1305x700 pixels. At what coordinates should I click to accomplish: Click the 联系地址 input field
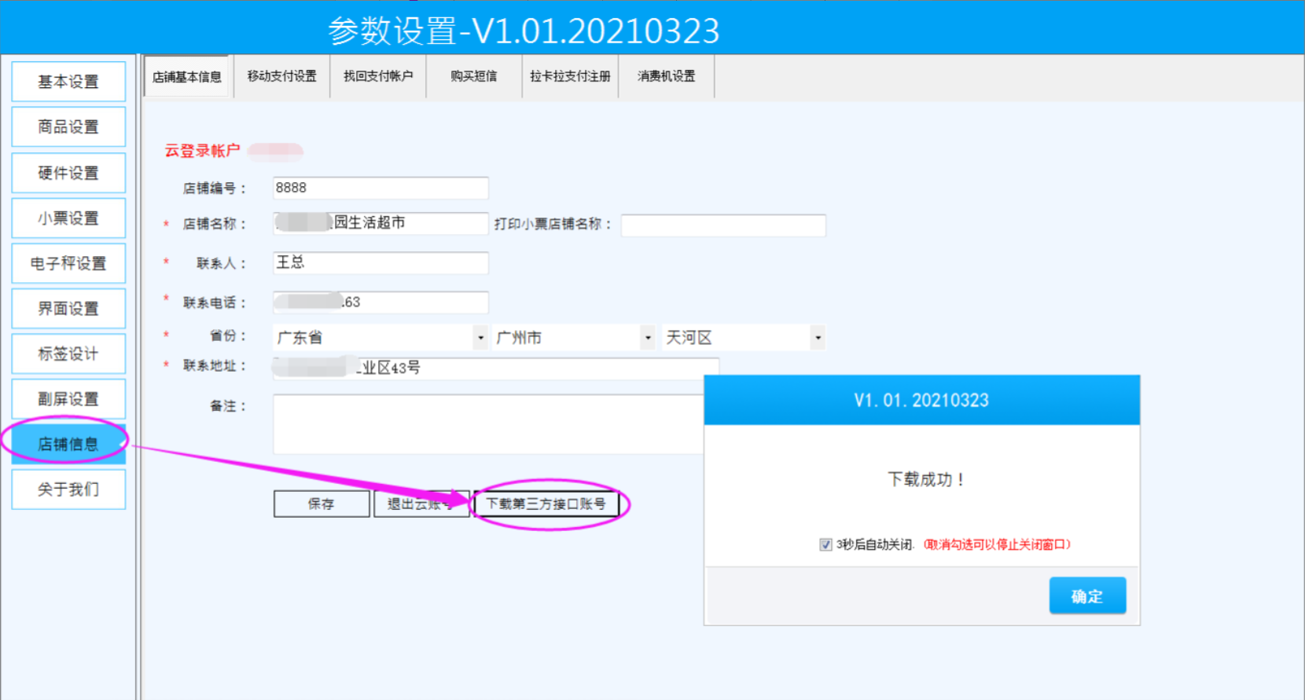coord(495,368)
